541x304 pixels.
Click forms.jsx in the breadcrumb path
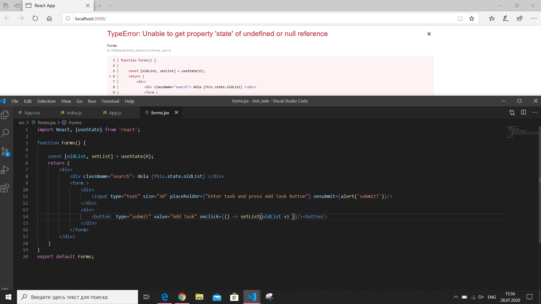pos(47,122)
